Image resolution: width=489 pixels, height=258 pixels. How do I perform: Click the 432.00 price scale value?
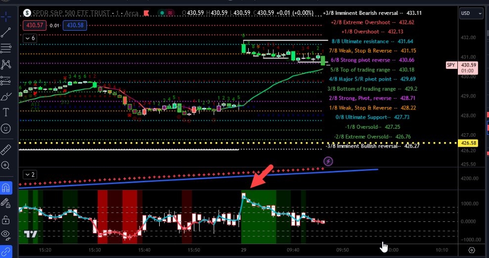tap(468, 38)
